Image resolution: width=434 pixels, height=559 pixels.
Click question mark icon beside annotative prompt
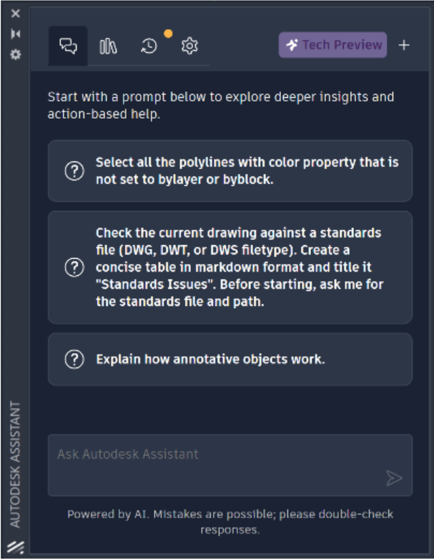pyautogui.click(x=74, y=360)
